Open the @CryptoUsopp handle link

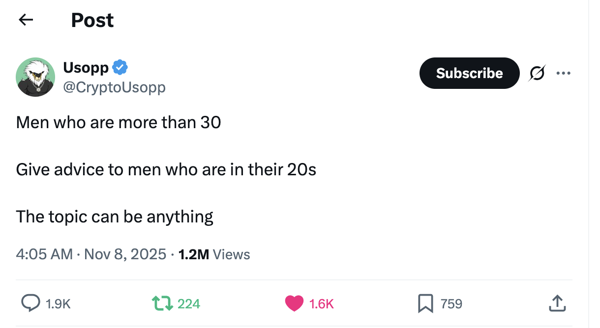114,87
